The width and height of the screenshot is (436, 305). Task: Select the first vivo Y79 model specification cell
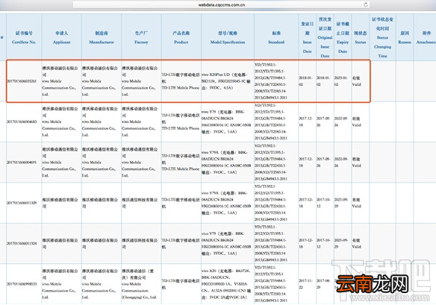point(228,122)
